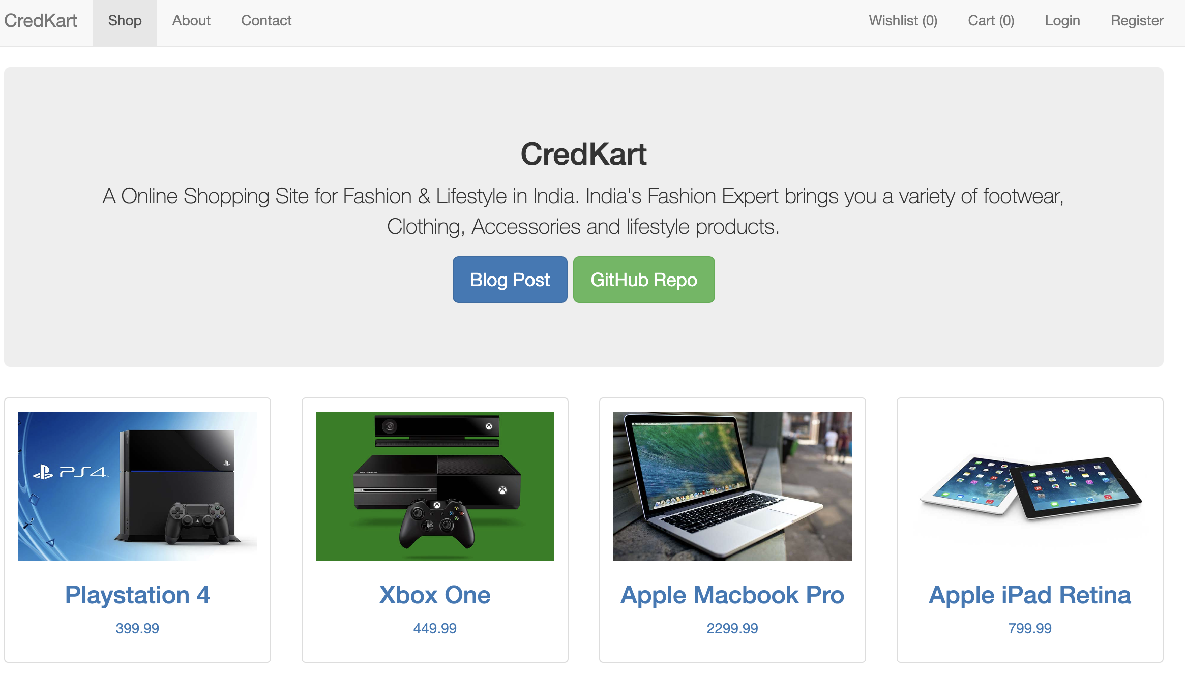Screen dimensions: 1185x677
Task: Click the Xbox One title link
Action: pyautogui.click(x=435, y=595)
